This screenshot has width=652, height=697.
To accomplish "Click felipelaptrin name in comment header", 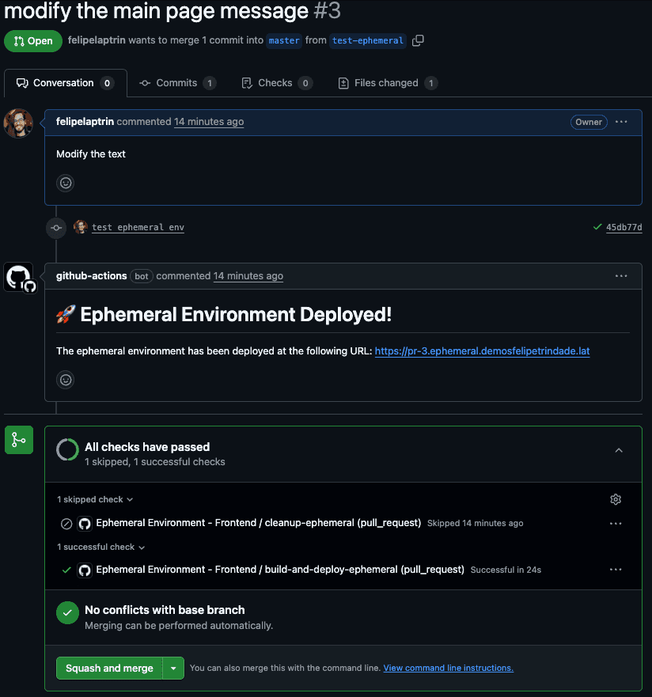I will (85, 121).
